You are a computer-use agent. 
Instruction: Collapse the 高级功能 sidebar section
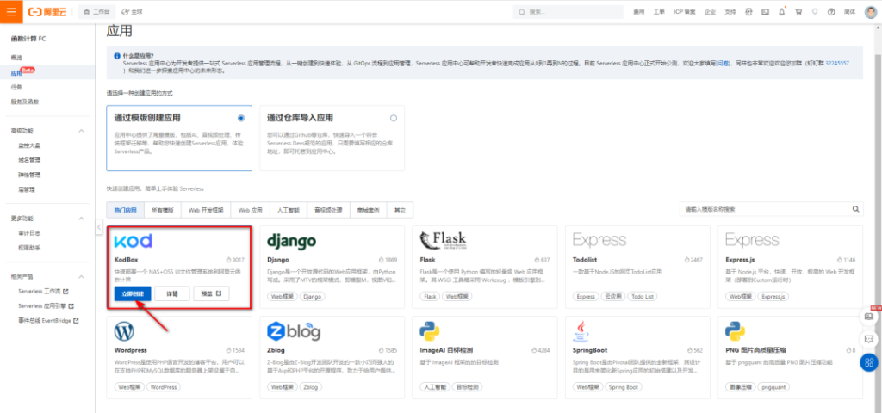[x=81, y=131]
